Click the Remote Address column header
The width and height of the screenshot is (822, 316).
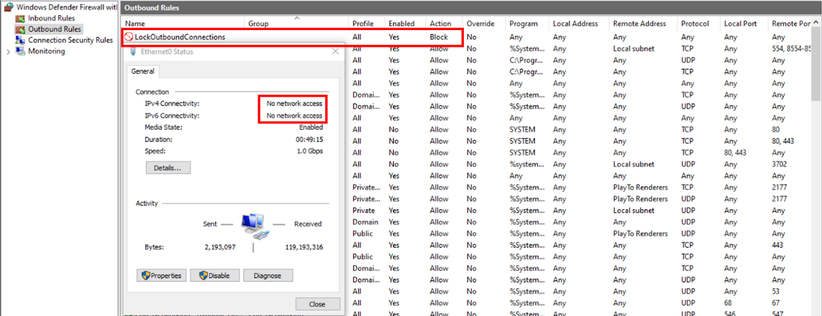[639, 24]
